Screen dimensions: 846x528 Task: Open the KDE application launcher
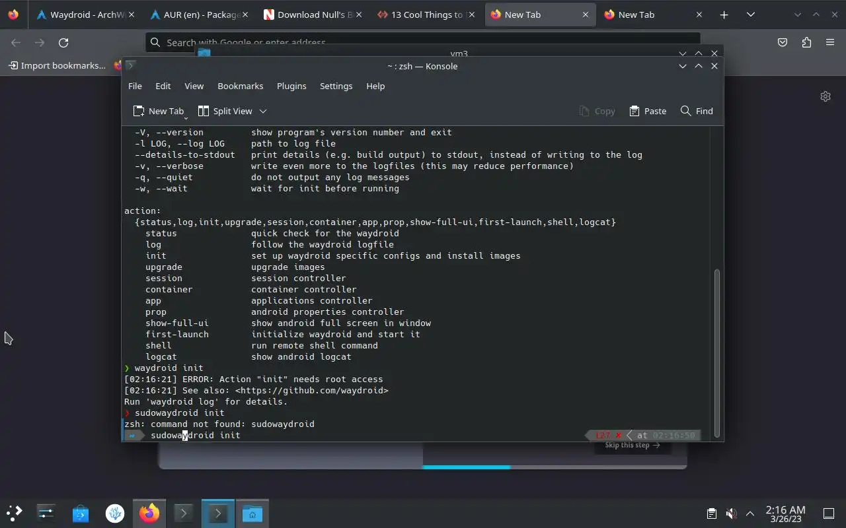(14, 513)
